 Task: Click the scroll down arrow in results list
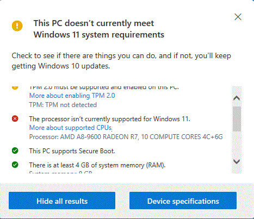tap(237, 161)
